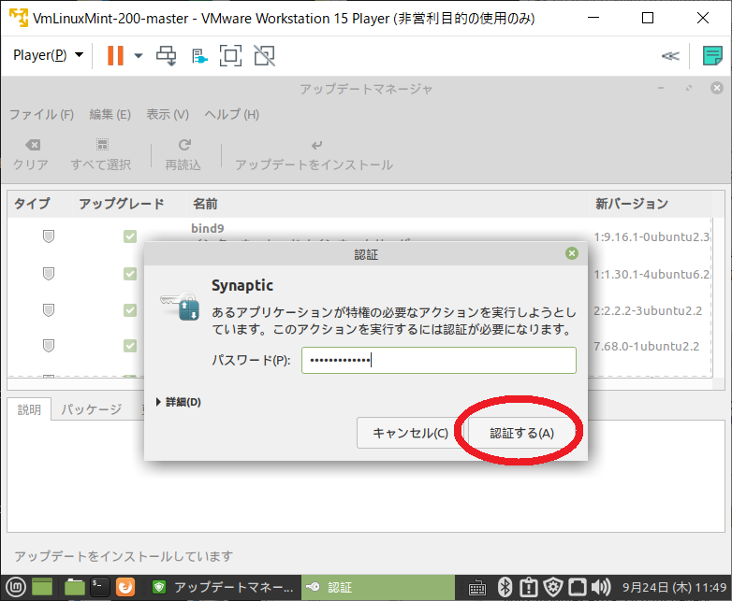Click the status text アップデートをインストールしています
Viewport: 732px width, 601px height.
[x=124, y=556]
